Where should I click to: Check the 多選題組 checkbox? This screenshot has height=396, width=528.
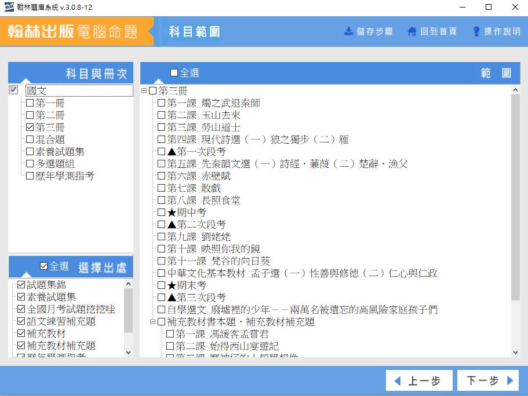30,163
